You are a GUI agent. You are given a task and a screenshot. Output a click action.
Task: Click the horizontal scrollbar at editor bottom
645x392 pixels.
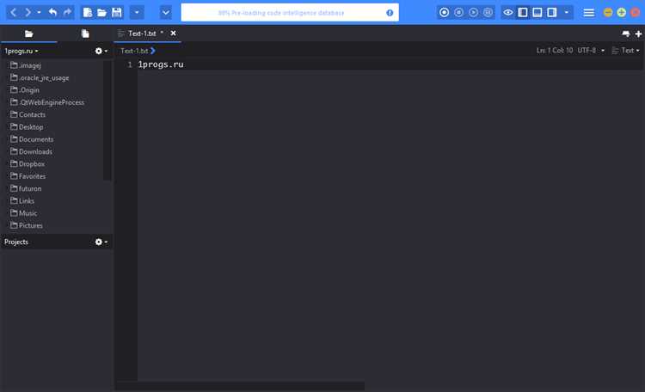pyautogui.click(x=240, y=386)
